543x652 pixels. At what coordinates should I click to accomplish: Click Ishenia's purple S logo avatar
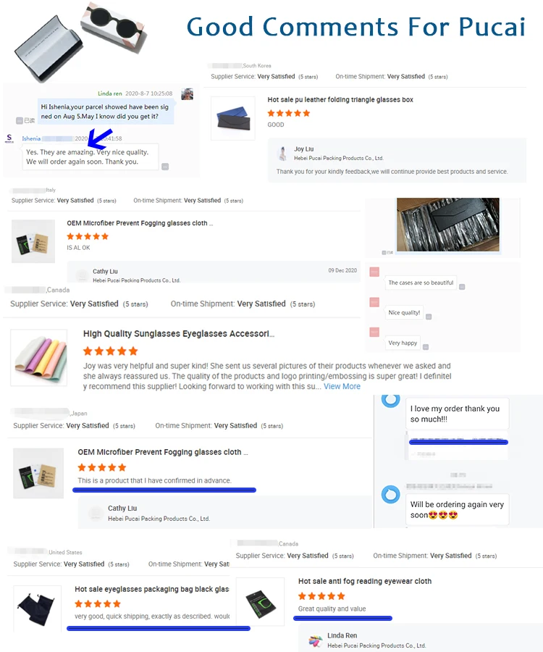coord(9,138)
